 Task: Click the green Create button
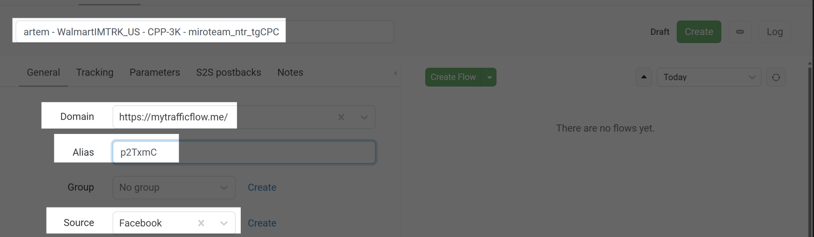[699, 32]
